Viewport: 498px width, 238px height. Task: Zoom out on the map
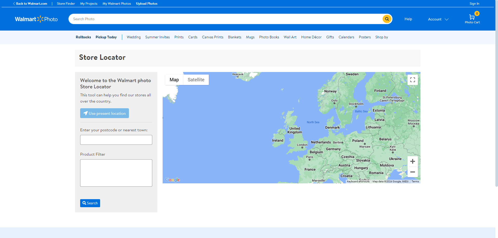click(412, 172)
